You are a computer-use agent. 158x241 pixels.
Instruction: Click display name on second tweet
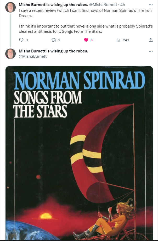click(53, 51)
